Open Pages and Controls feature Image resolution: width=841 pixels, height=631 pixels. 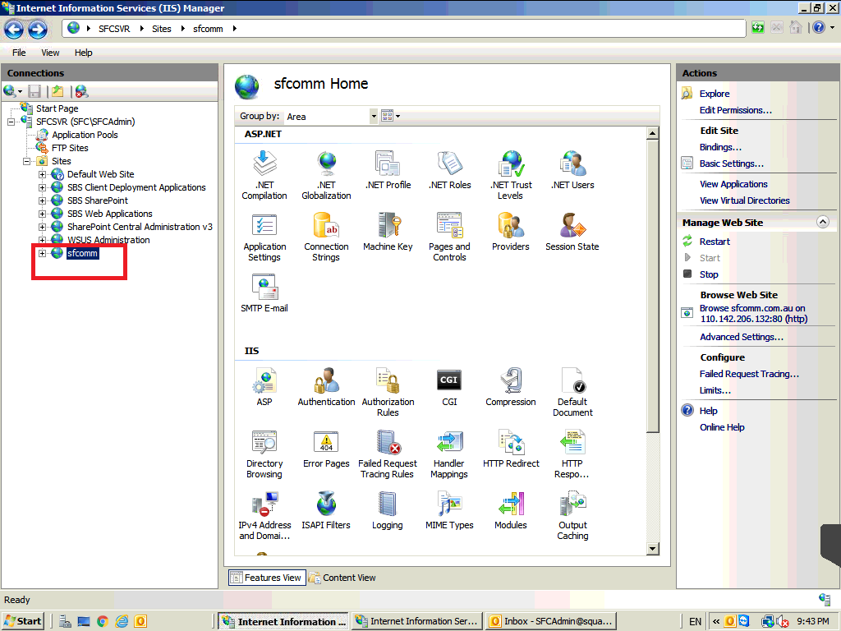[449, 237]
